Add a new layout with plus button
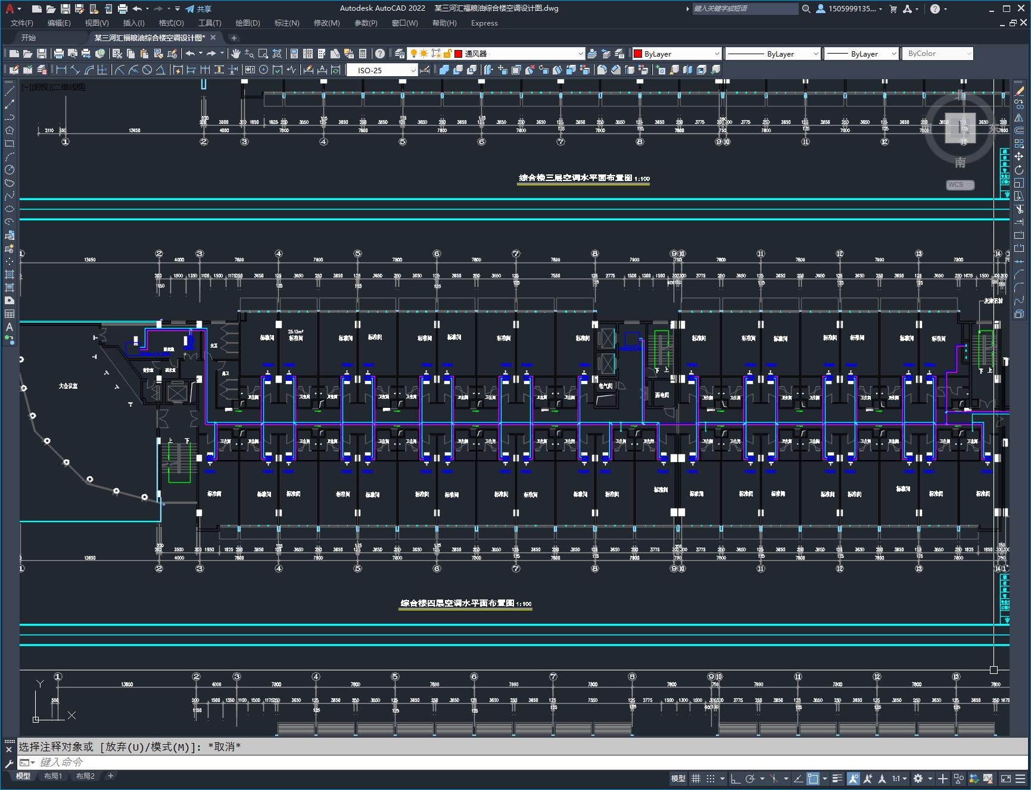Viewport: 1031px width, 790px height. click(x=111, y=776)
